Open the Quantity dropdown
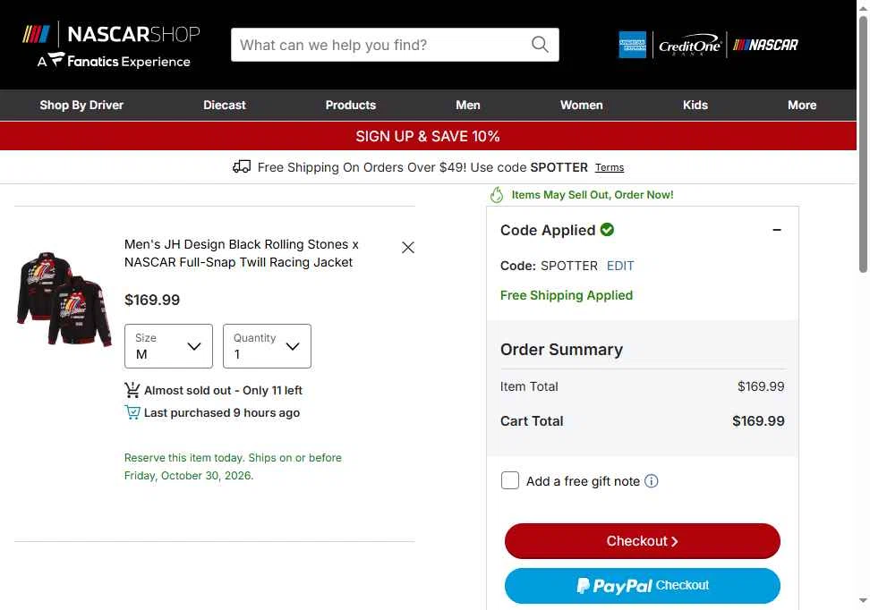Screen dimensions: 870x610 pos(267,346)
